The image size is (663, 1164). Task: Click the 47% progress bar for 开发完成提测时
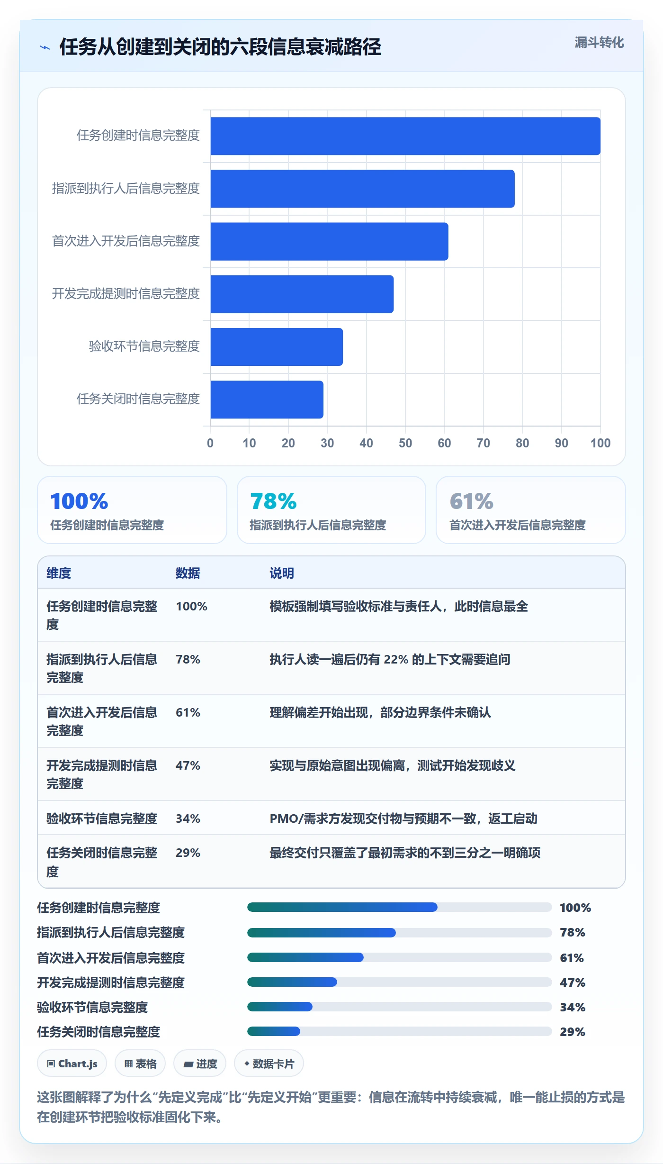click(399, 982)
